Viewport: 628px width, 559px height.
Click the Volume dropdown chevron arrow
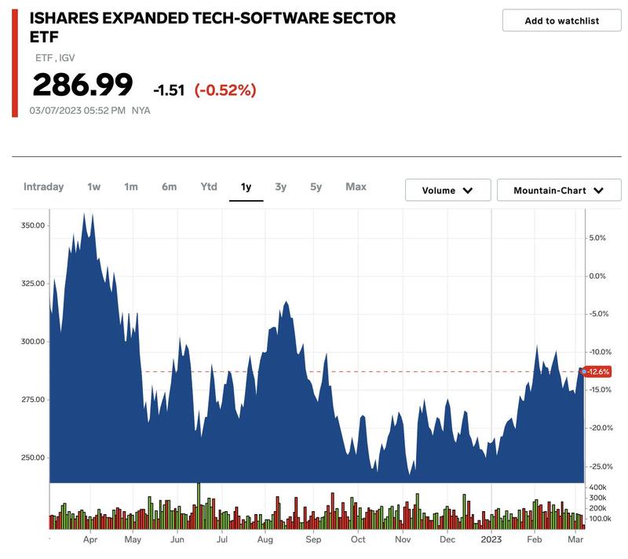467,191
